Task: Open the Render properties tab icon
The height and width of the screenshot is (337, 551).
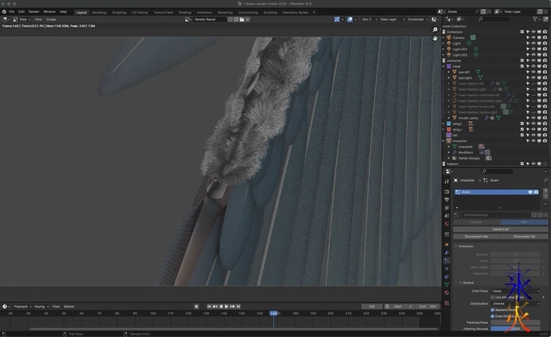Action: click(447, 191)
